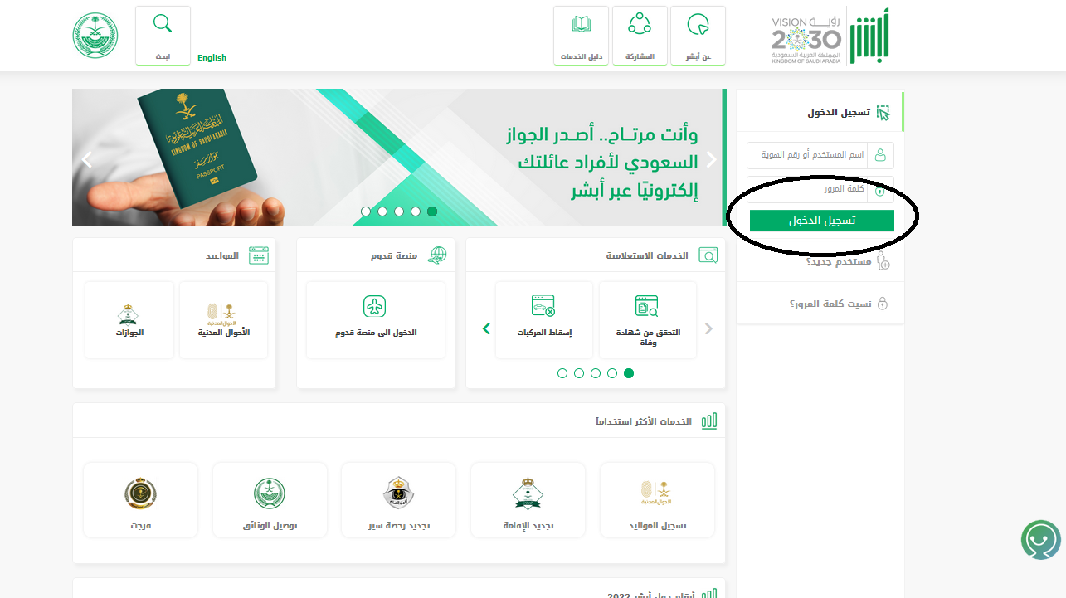Click the participation (المشاركة) icon
The image size is (1066, 598).
click(640, 25)
